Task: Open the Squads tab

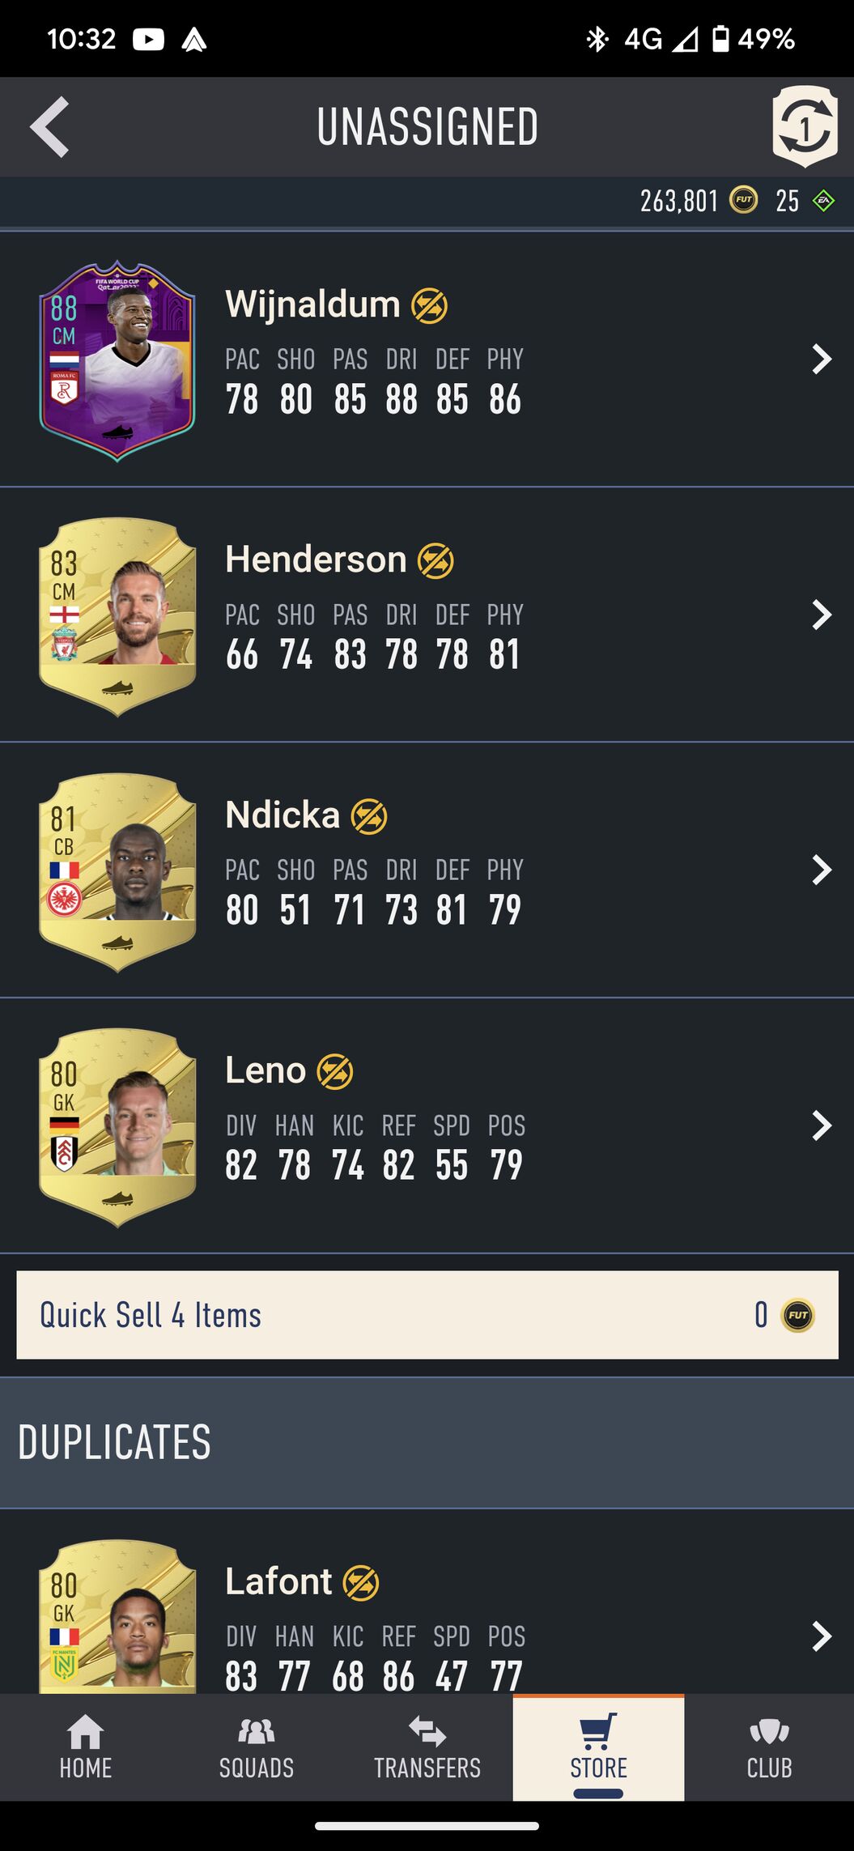Action: pos(257,1747)
